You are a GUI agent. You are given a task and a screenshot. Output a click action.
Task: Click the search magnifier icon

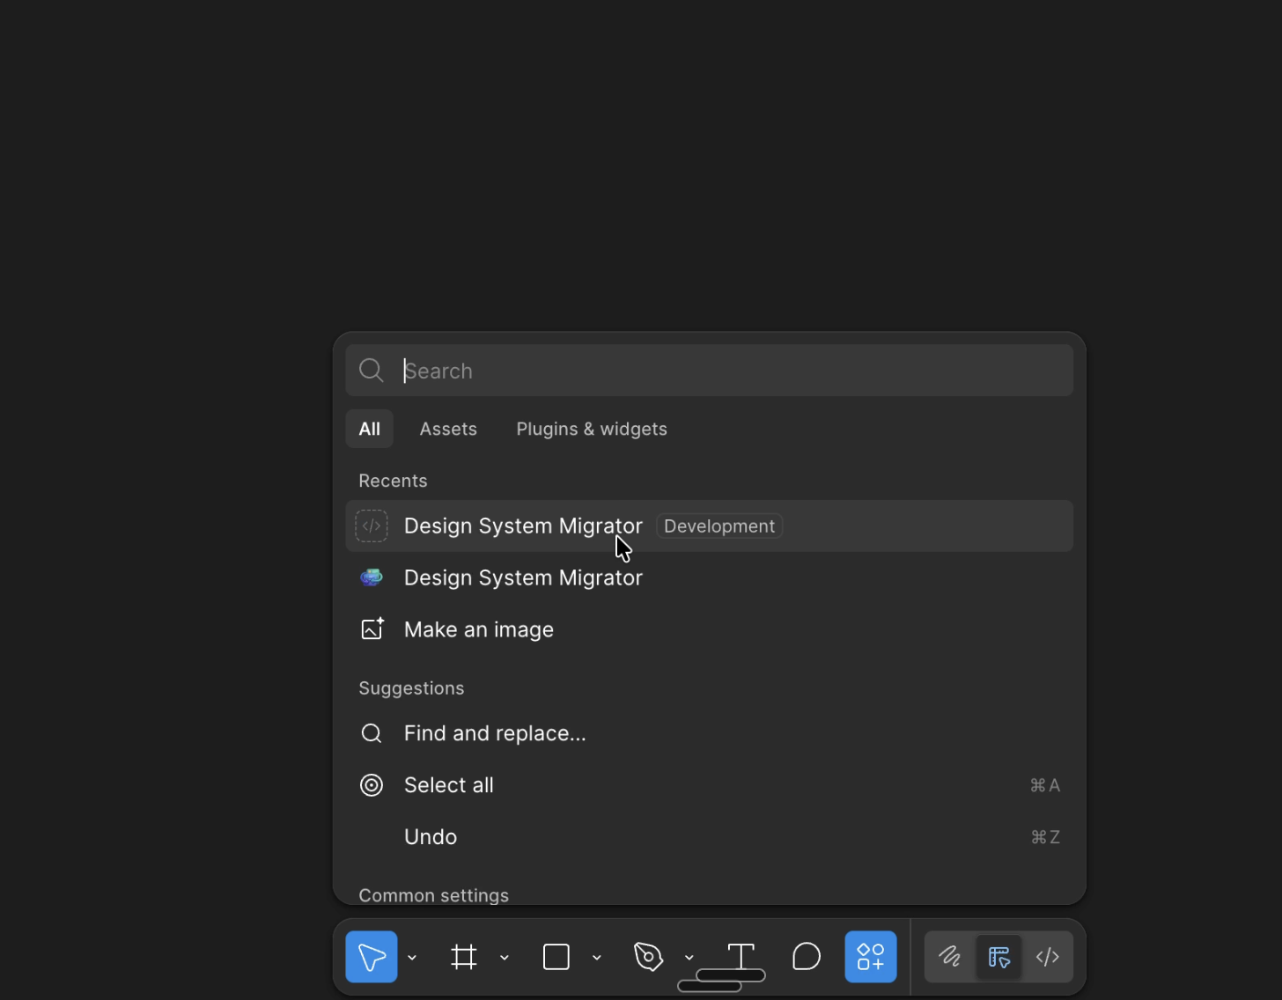click(x=372, y=371)
